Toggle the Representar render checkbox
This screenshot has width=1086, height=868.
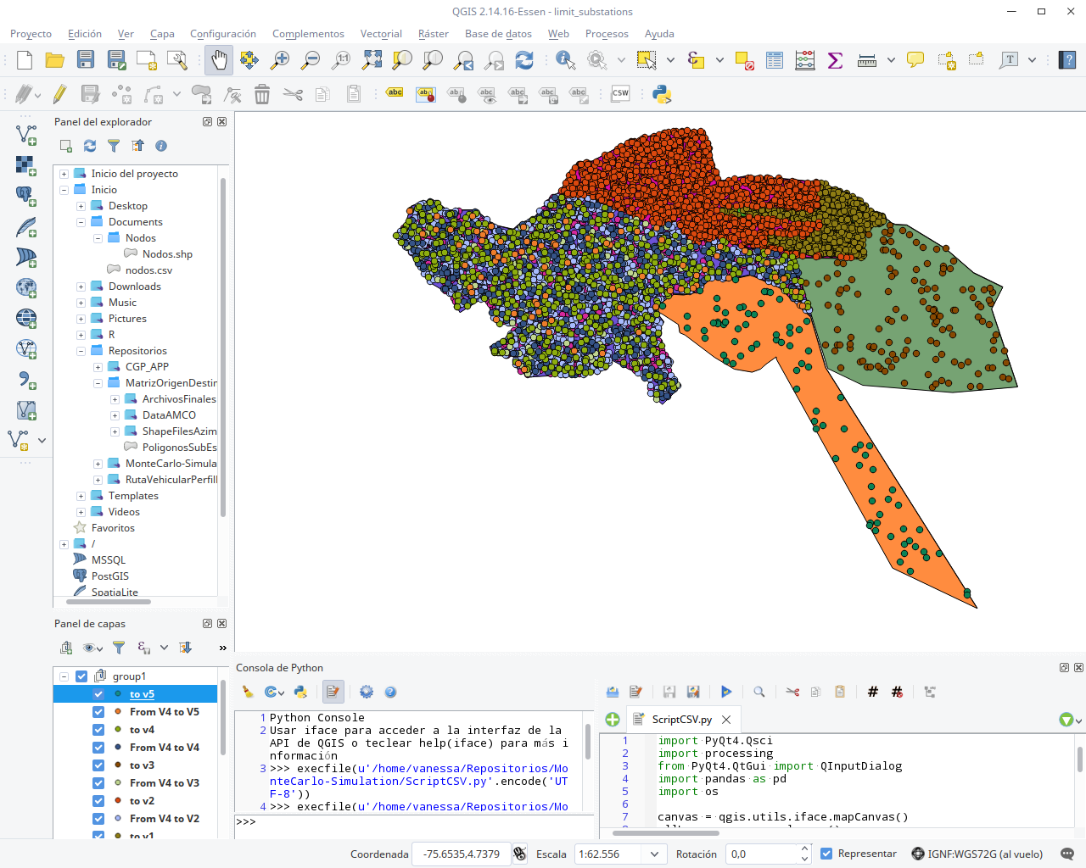826,854
